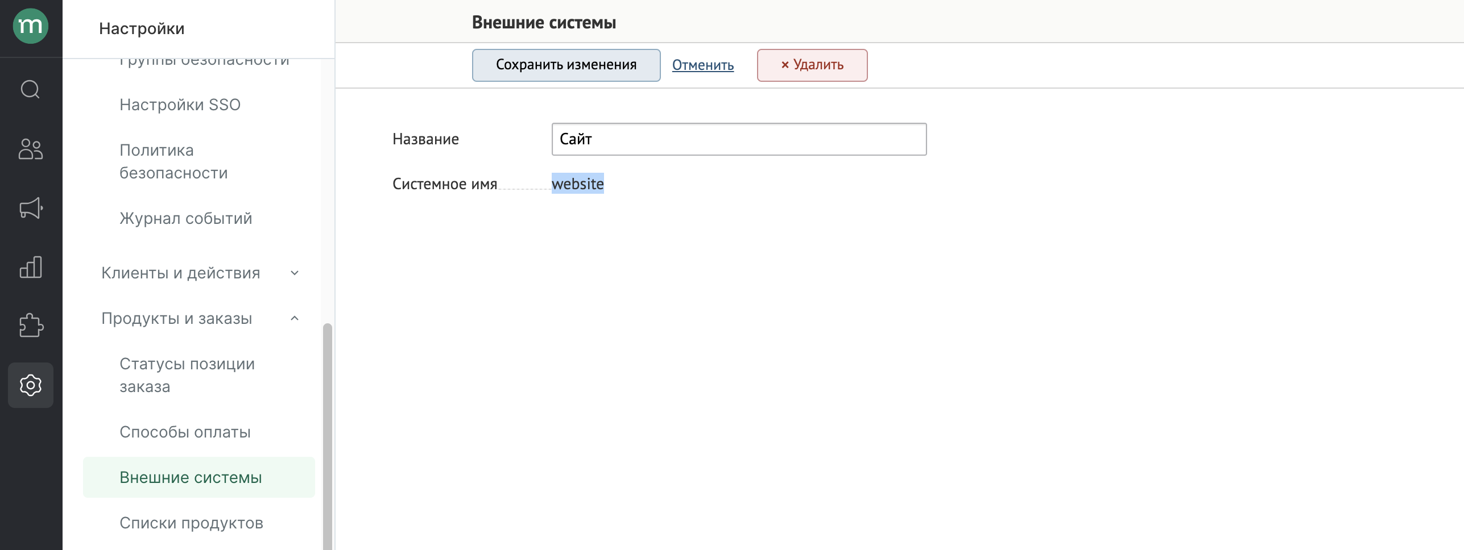Viewport: 1464px width, 550px height.
Task: Click the green Mindbox logo
Action: [31, 26]
